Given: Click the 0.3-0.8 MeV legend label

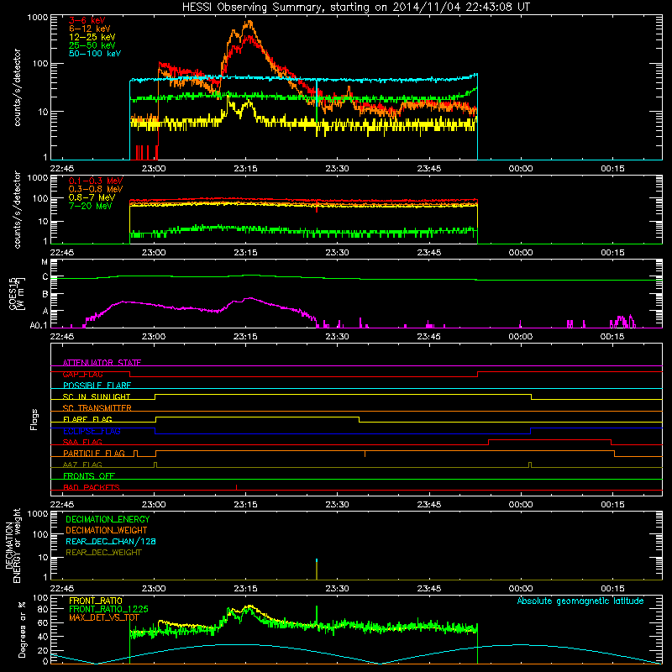Looking at the screenshot, I should click(96, 189).
